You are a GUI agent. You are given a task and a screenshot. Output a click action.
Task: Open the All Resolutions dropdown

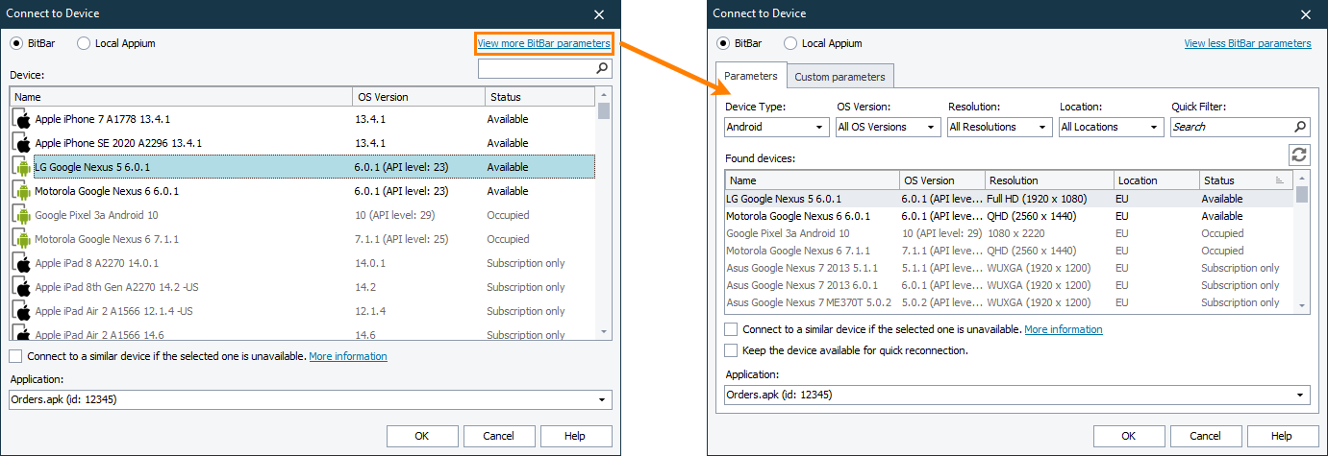(x=1000, y=127)
